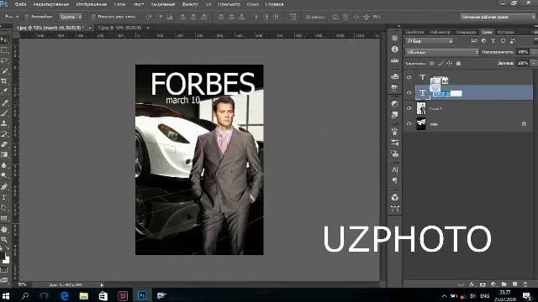Open the Group auto-select dropdown
Viewport: 538px width, 302px height.
[71, 17]
